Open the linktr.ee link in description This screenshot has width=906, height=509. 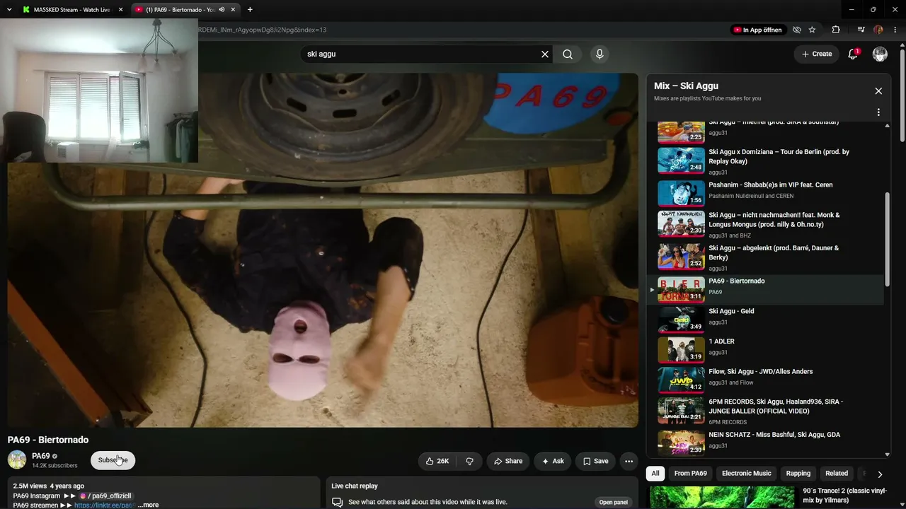[x=105, y=505]
